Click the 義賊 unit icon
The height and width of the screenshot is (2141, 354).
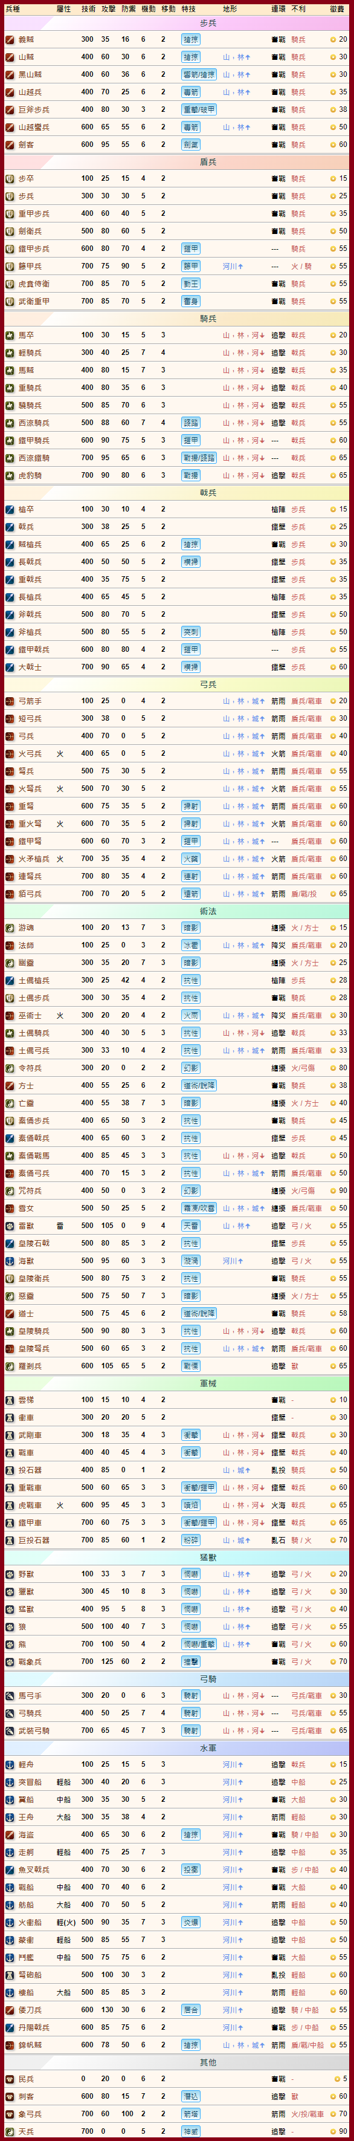pyautogui.click(x=10, y=39)
